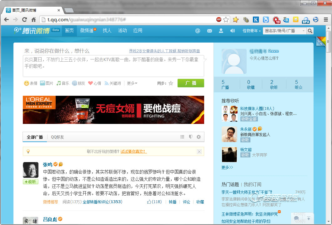Follow 朱永新 with 收听 button
332x225 pixels.
(x=245, y=140)
